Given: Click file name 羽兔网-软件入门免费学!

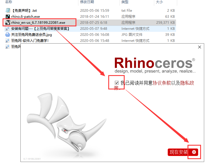Looking at the screenshot, I should (30, 41).
